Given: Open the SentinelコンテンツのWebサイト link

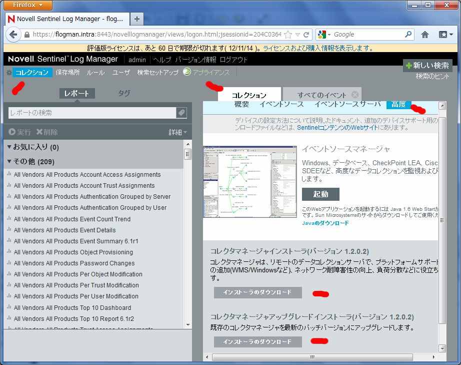Looking at the screenshot, I should pyautogui.click(x=337, y=128).
